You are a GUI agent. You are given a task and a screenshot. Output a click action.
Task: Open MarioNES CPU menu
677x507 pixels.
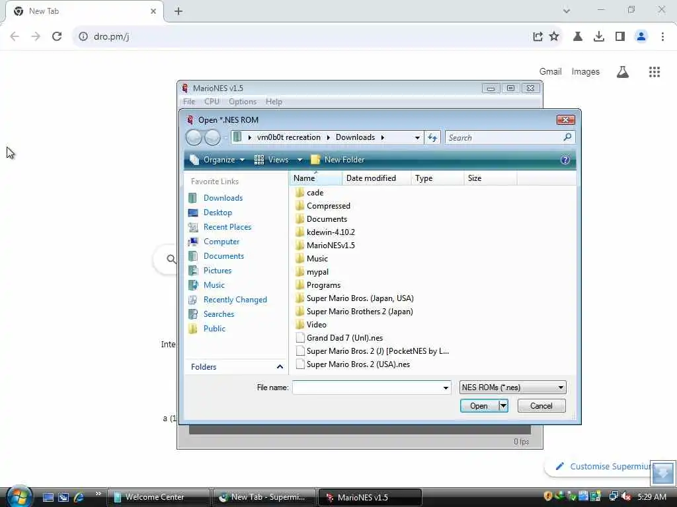[212, 102]
